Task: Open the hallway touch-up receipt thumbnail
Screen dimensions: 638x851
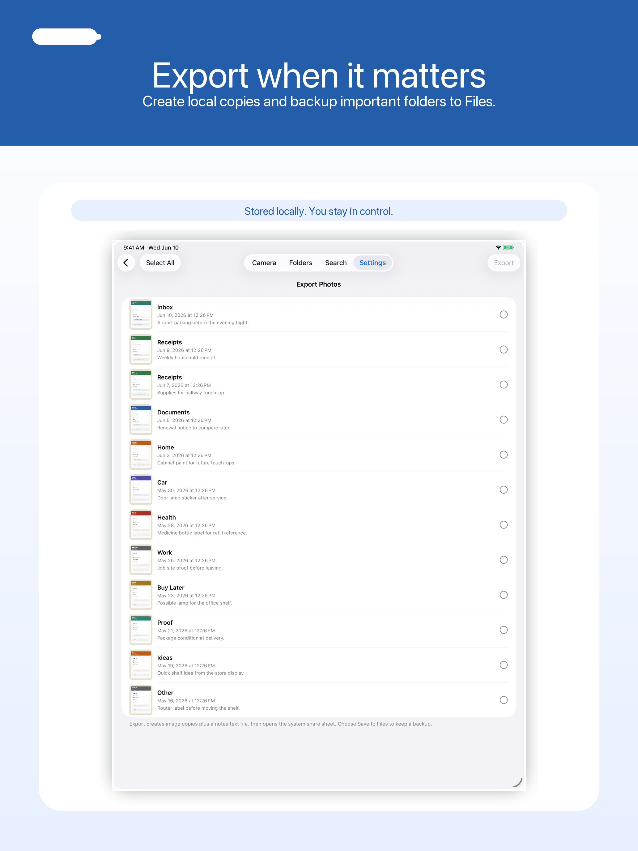Action: coord(141,384)
